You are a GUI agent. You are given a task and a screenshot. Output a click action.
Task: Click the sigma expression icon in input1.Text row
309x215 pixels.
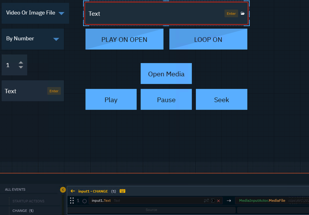pyautogui.click(x=213, y=201)
